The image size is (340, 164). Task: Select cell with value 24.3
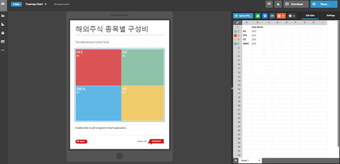(x=257, y=31)
